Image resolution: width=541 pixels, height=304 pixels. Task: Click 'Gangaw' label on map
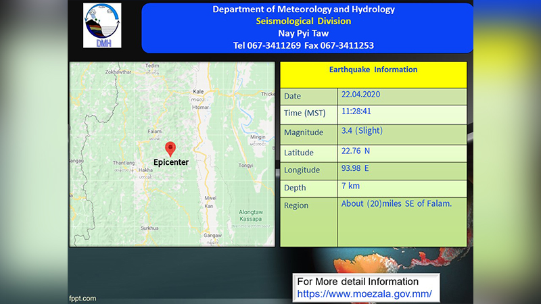212,235
